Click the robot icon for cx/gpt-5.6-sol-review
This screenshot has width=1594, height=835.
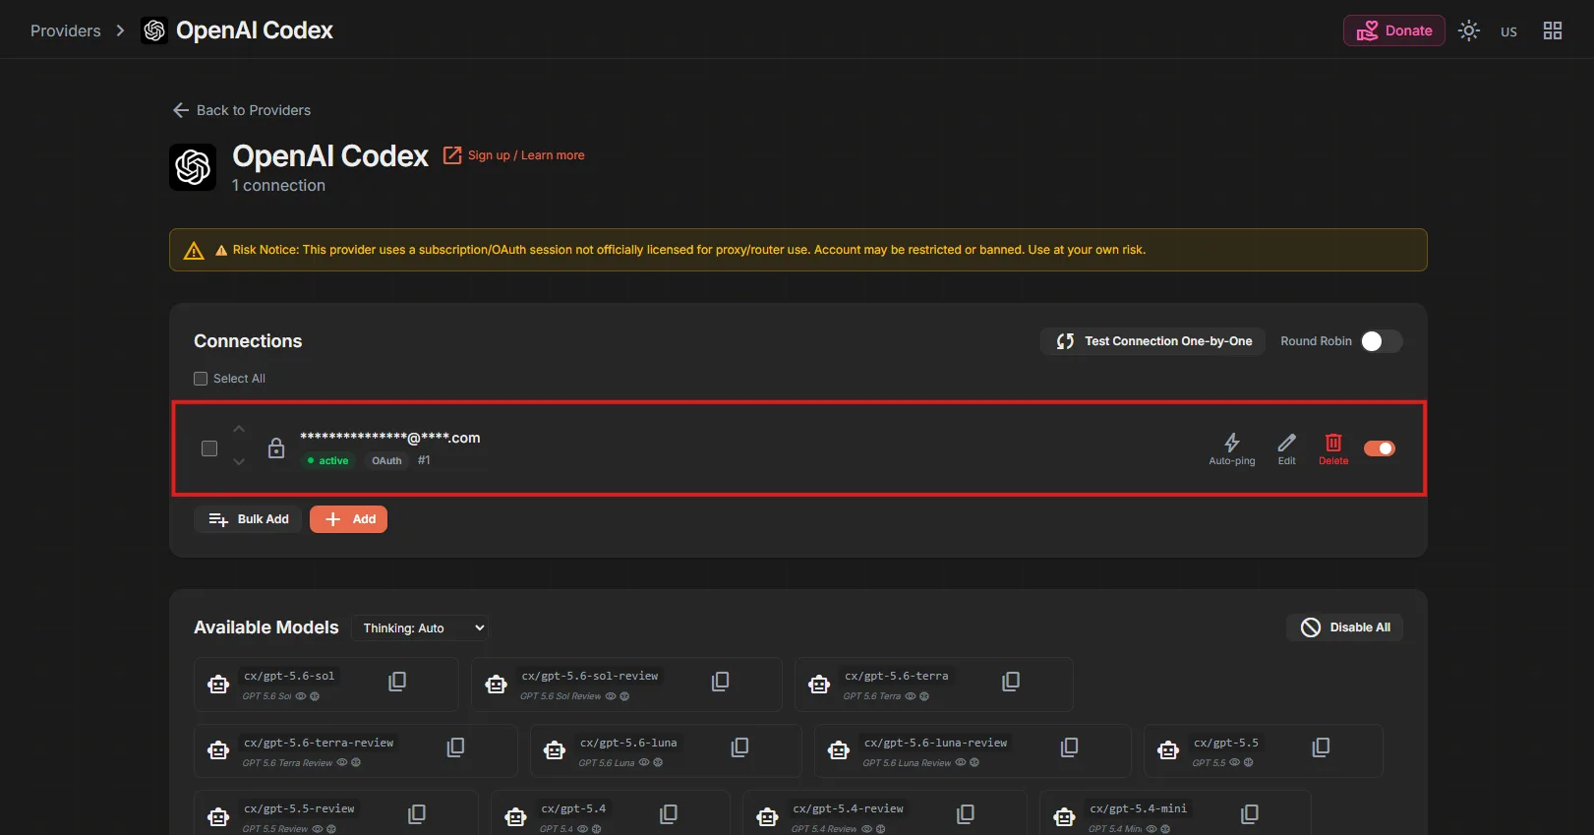(497, 685)
